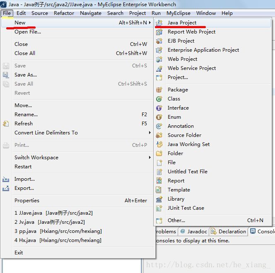Image resolution: width=275 pixels, height=273 pixels.
Task: Click the green Class icon
Action: [159, 99]
